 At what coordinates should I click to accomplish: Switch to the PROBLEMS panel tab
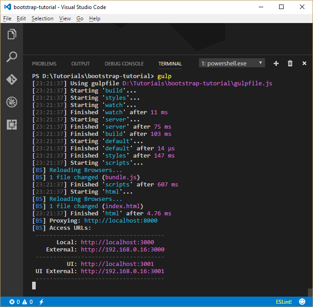(44, 64)
